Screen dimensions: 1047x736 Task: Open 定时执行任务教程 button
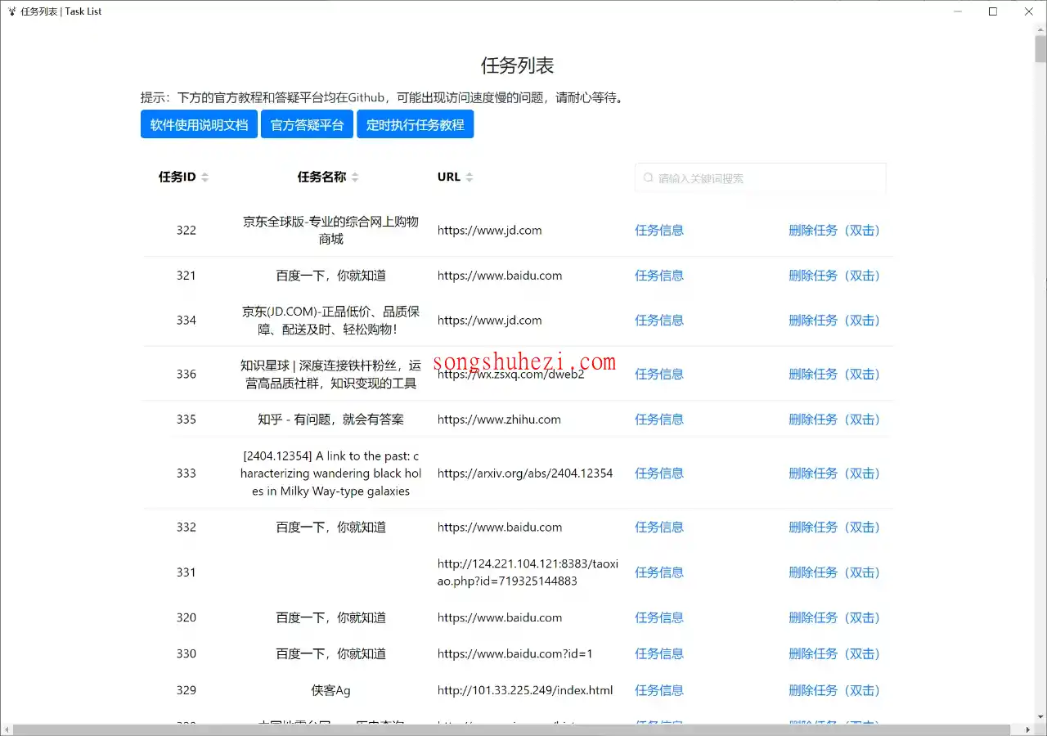tap(415, 124)
